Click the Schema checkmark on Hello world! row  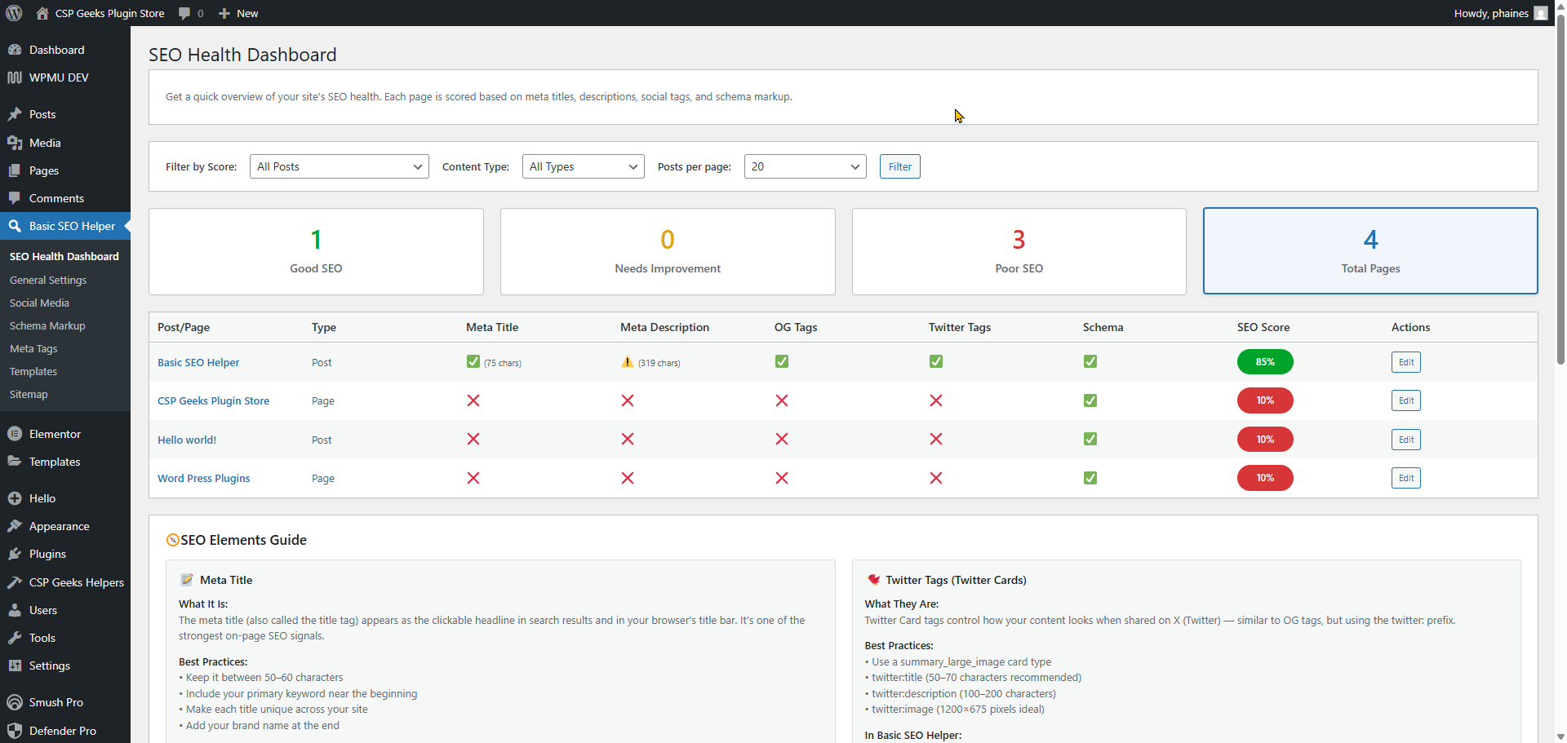click(x=1090, y=439)
